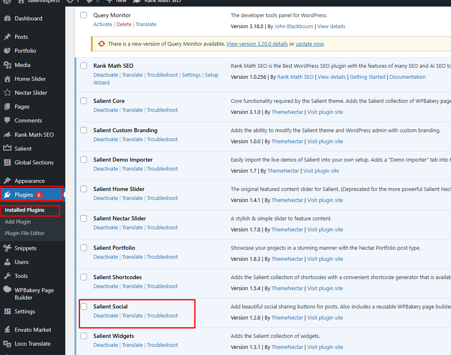This screenshot has width=451, height=355.
Task: Activate the Query Monitor plugin
Action: tap(102, 24)
